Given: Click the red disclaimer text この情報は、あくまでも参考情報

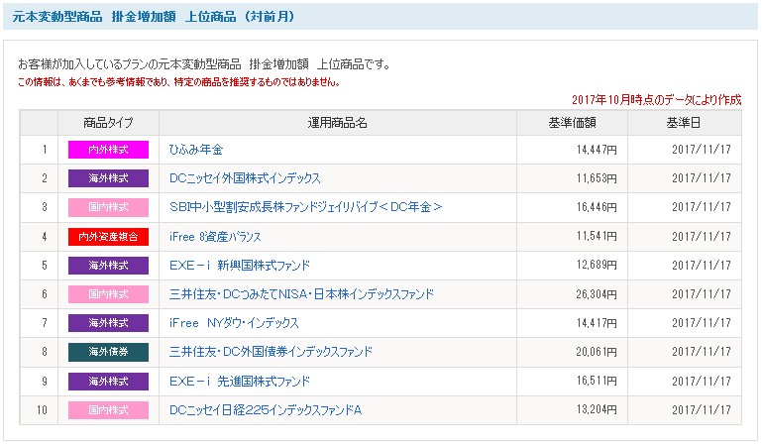Looking at the screenshot, I should 178,82.
